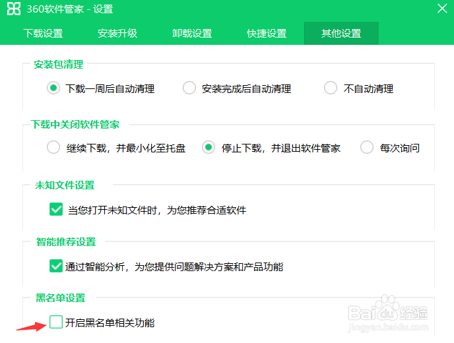Image resolution: width=454 pixels, height=343 pixels.
Task: Go to the 卸载设置 tab
Action: (192, 33)
